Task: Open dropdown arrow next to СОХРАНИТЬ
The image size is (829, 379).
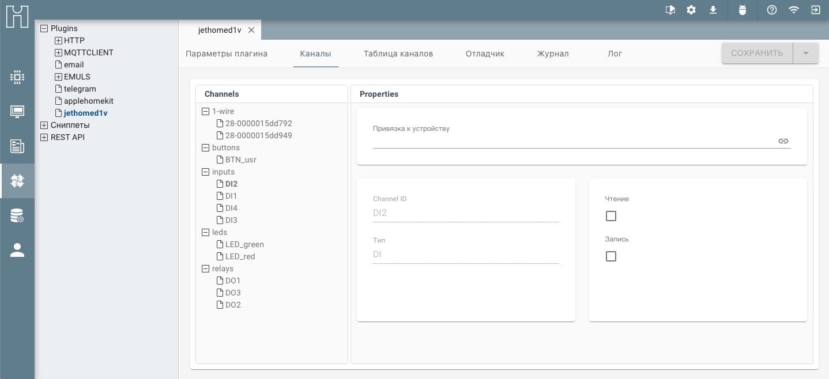Action: (806, 53)
